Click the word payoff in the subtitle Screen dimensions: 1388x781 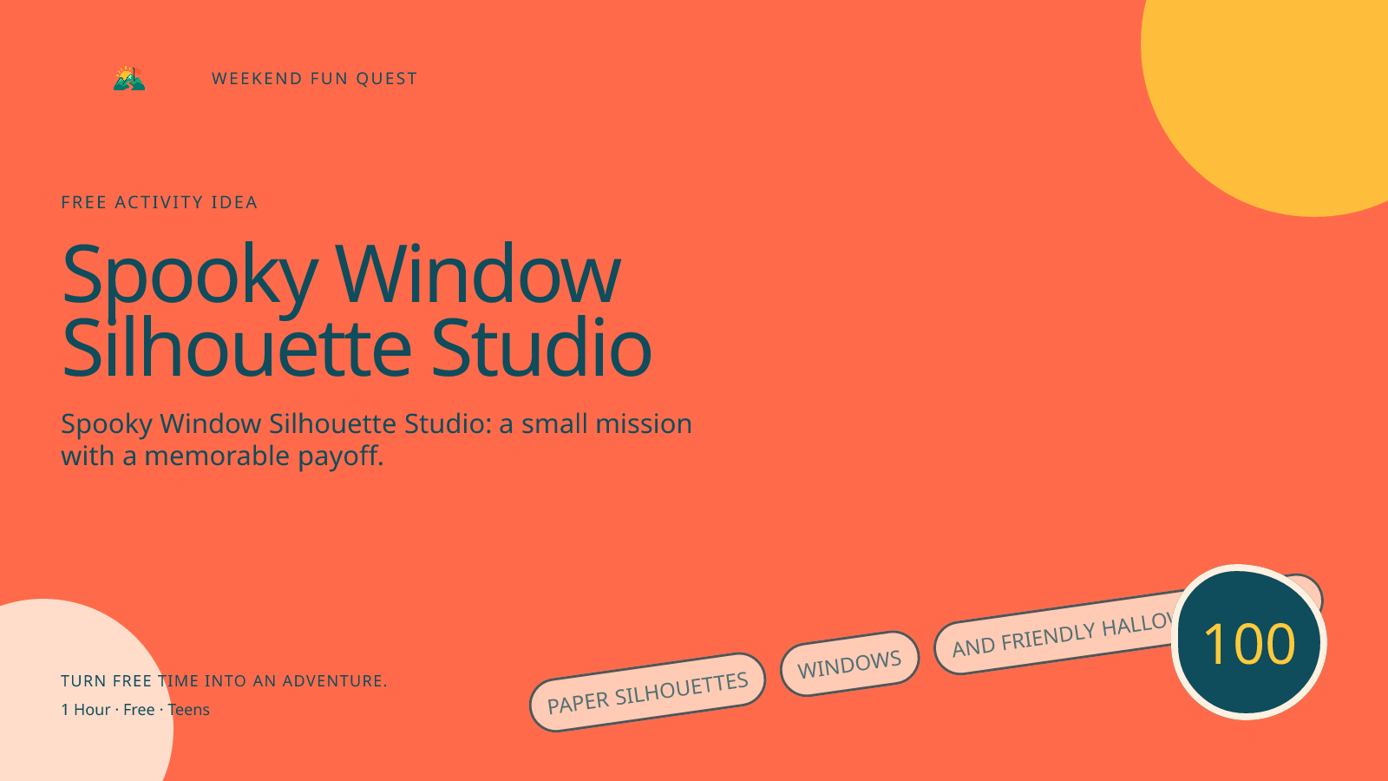(340, 456)
